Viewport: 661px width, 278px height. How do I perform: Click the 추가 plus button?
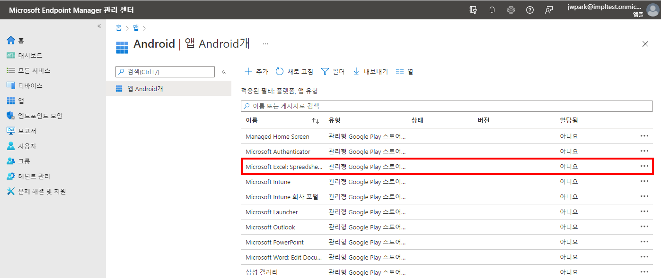tap(256, 72)
